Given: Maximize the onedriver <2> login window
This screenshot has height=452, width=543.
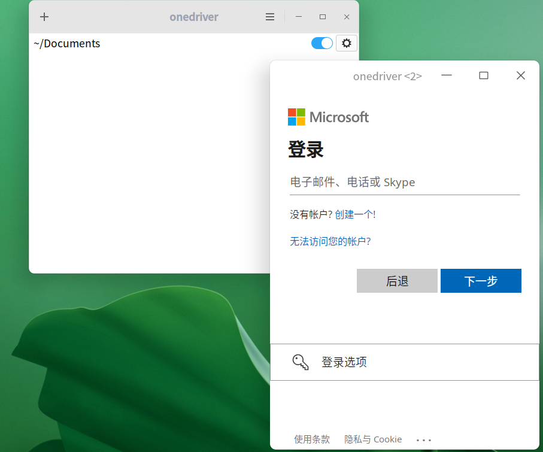Looking at the screenshot, I should point(484,75).
